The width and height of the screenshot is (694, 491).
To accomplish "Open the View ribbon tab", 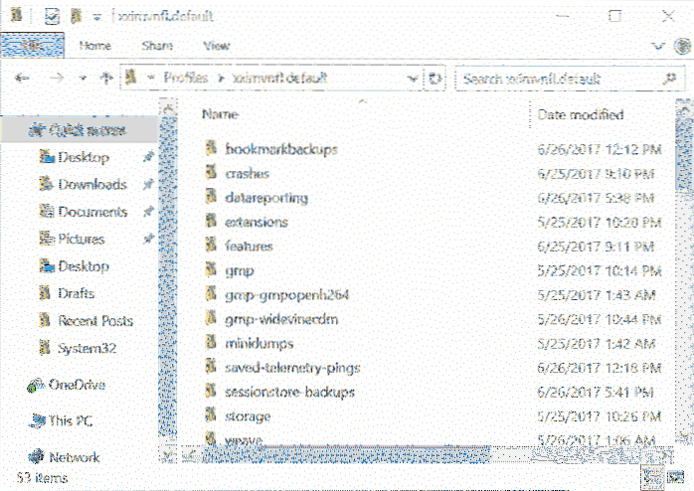I will point(216,46).
